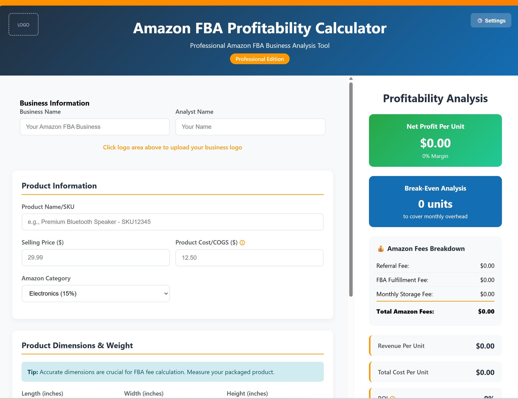Click the Selling Price input field
Screen dimensions: 518x399
pos(96,258)
